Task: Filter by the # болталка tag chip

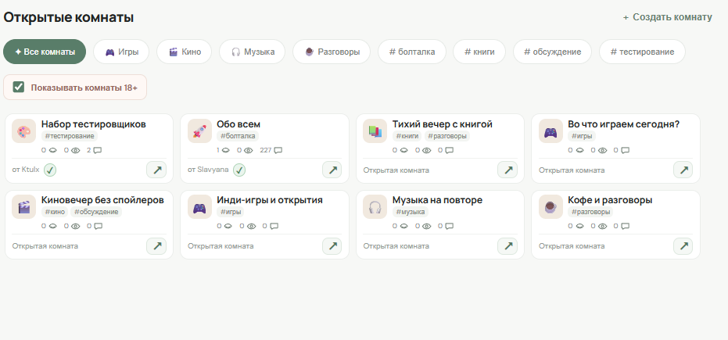Action: pyautogui.click(x=412, y=52)
